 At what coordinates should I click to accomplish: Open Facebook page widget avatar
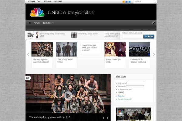click(121, 112)
